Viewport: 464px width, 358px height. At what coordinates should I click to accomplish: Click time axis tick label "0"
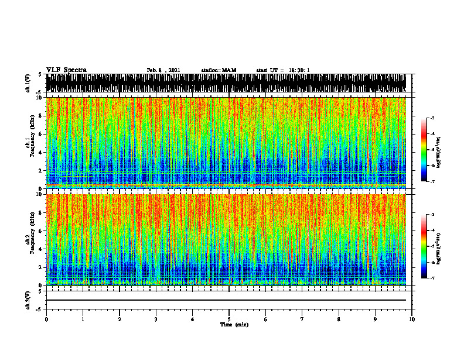click(46, 319)
